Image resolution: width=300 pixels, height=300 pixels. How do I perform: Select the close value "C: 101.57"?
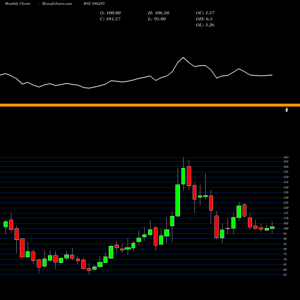[110, 19]
